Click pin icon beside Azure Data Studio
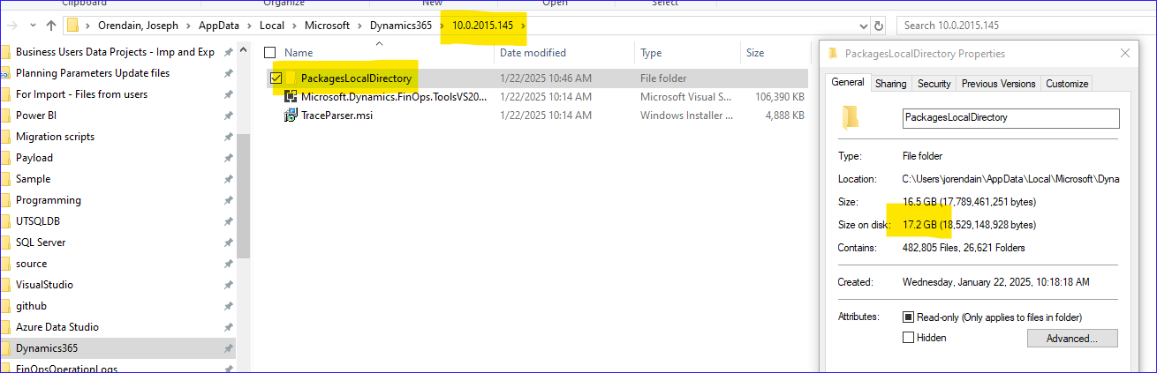 [228, 327]
